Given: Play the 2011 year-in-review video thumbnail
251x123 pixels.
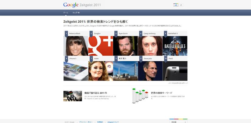Looking at the screenshot, I should click(73, 96).
